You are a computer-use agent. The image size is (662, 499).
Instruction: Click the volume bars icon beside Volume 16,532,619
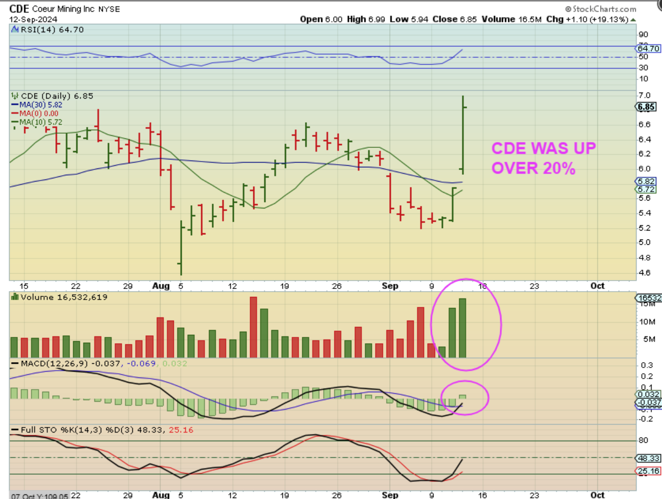pyautogui.click(x=15, y=297)
